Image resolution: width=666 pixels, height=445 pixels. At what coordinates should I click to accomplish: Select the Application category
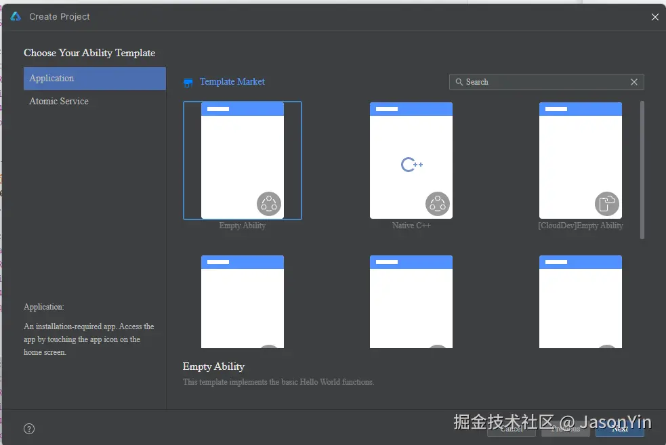[95, 78]
